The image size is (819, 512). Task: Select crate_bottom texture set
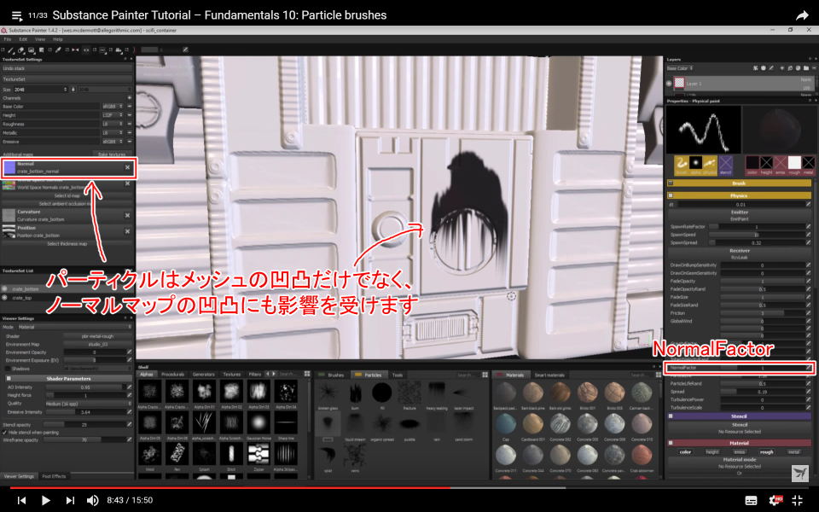pyautogui.click(x=67, y=289)
